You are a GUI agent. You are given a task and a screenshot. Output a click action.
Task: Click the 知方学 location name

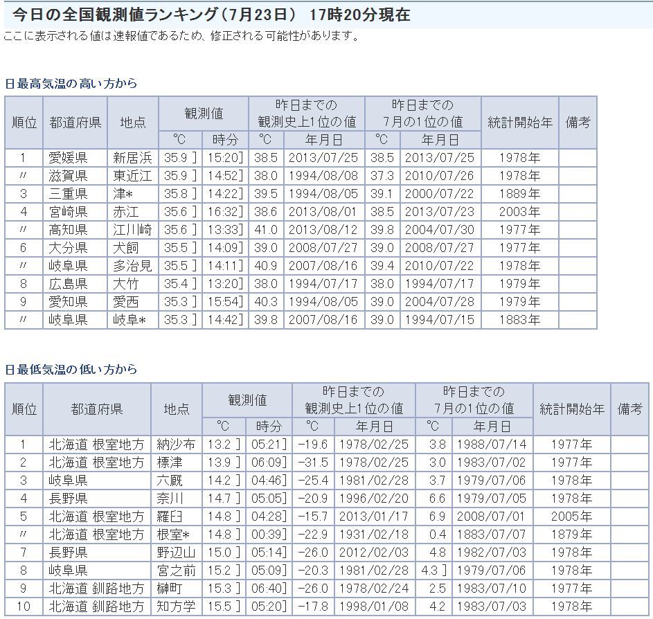click(176, 607)
